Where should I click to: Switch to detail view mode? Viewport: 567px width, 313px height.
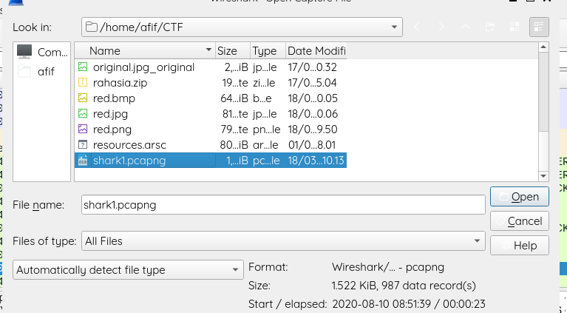pyautogui.click(x=539, y=27)
